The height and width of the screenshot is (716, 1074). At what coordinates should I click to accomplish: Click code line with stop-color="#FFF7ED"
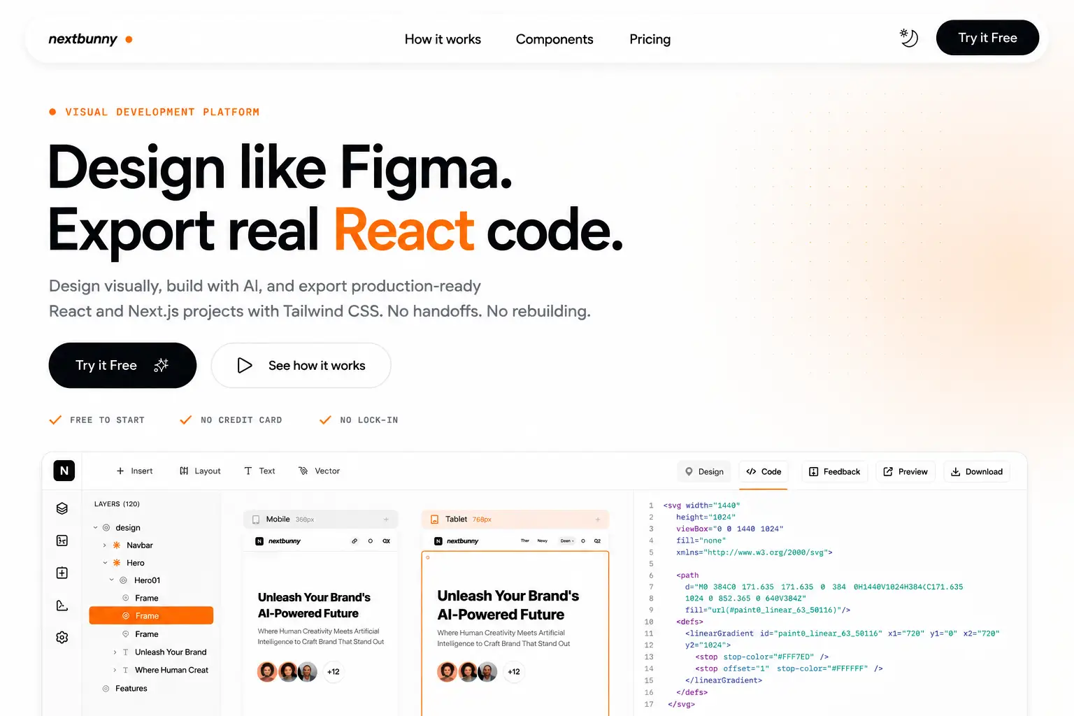click(x=761, y=657)
